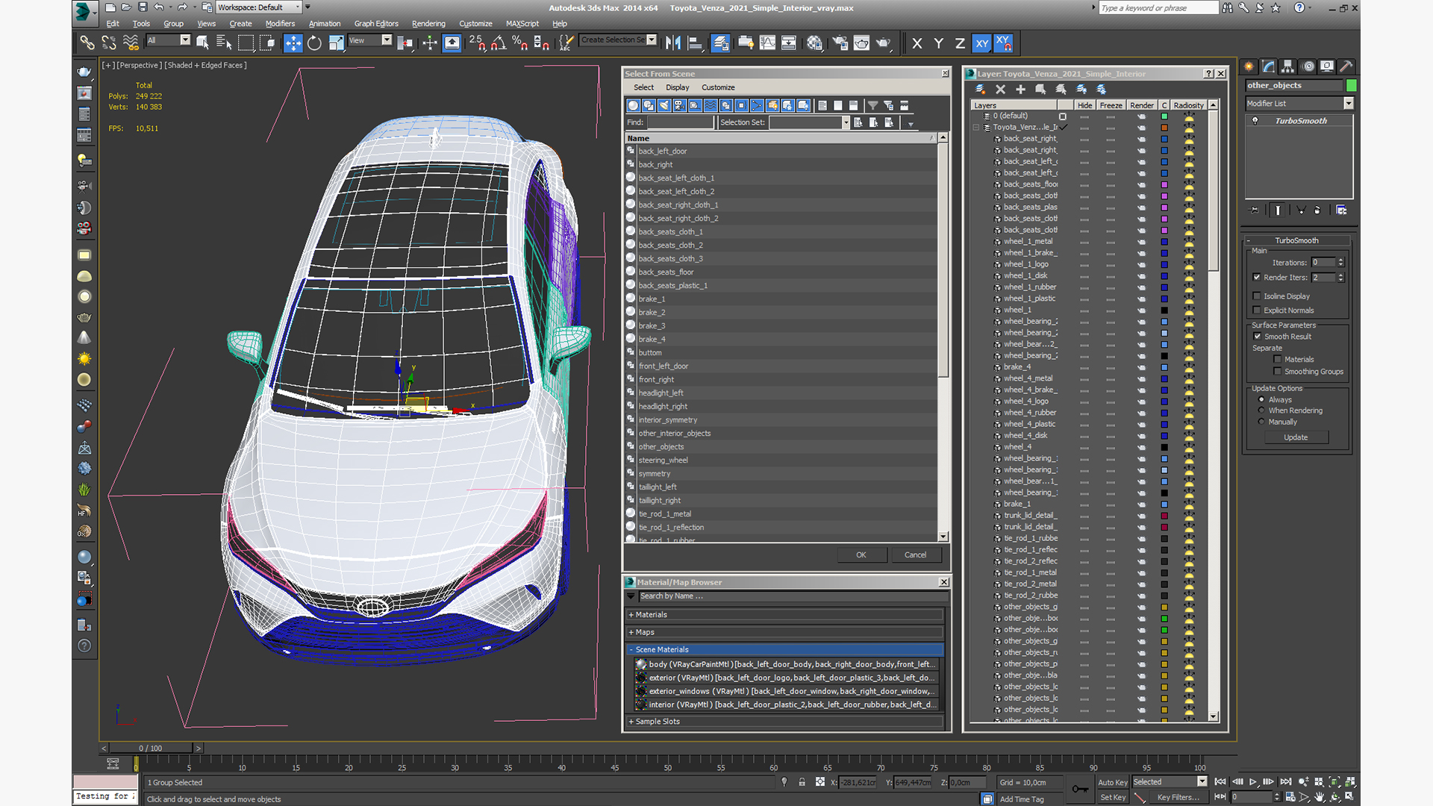Open Hierarchy command panel tab
Image resolution: width=1433 pixels, height=806 pixels.
point(1287,66)
